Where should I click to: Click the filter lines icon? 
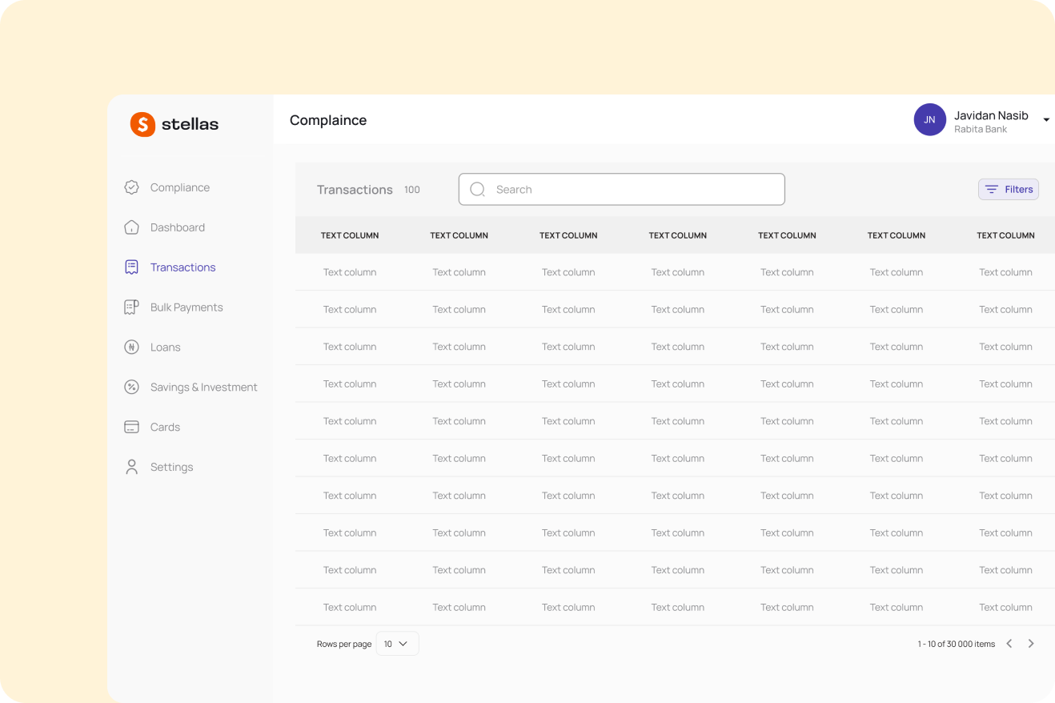(992, 190)
